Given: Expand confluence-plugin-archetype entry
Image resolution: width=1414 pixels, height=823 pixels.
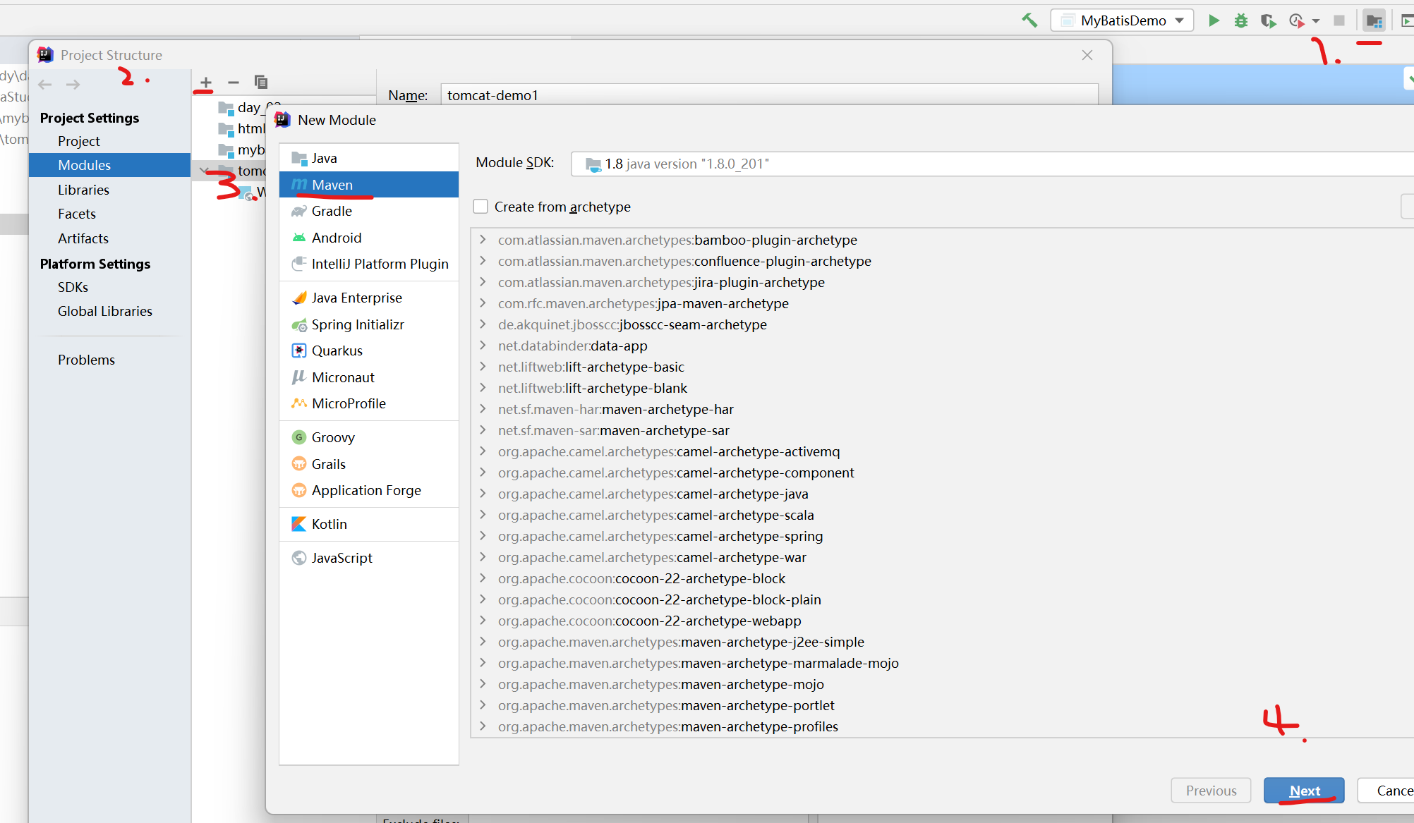Looking at the screenshot, I should click(x=483, y=261).
